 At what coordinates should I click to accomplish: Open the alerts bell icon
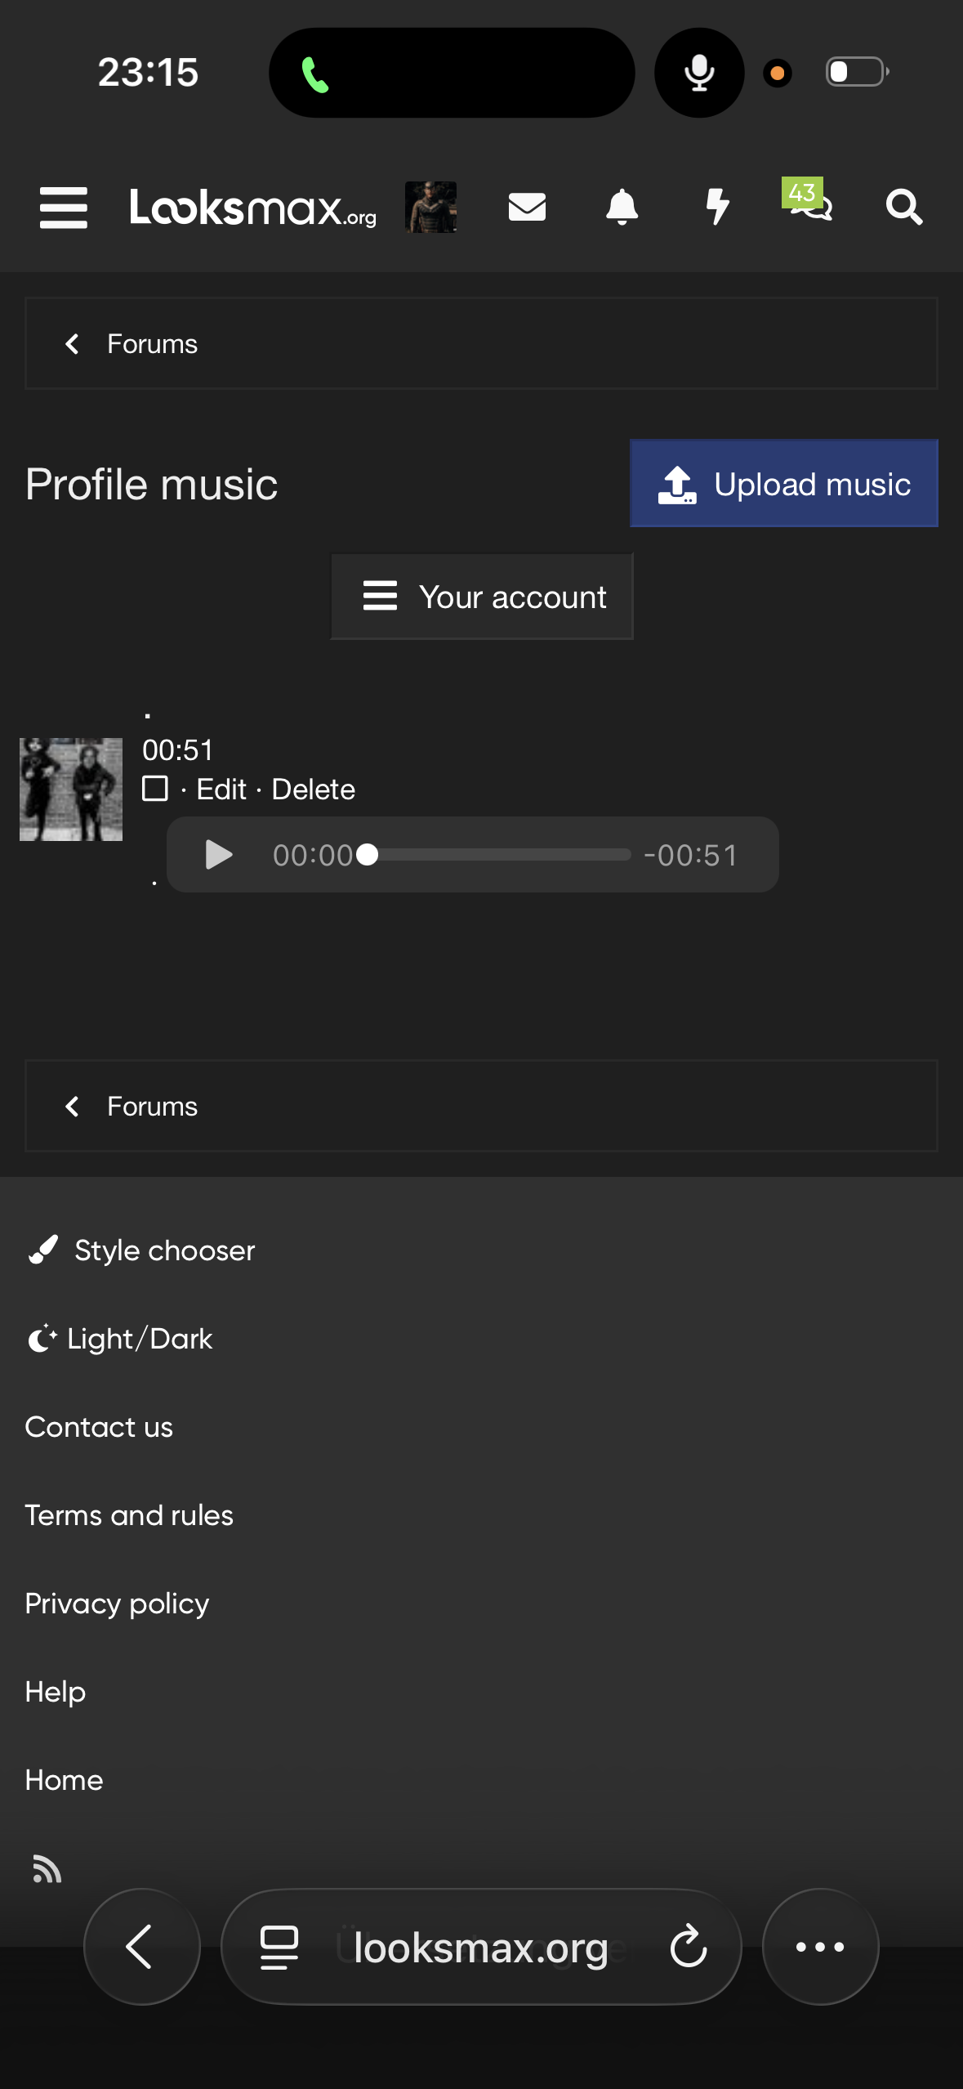pyautogui.click(x=622, y=207)
